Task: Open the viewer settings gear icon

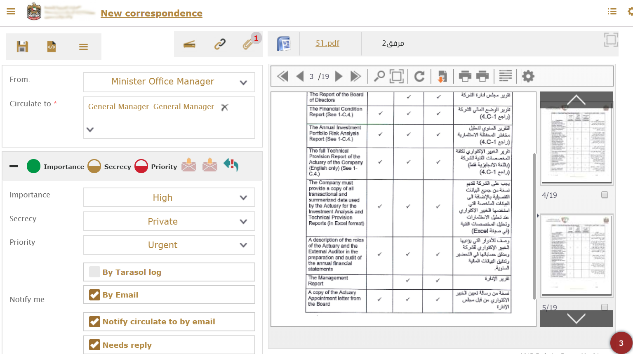Action: point(528,76)
